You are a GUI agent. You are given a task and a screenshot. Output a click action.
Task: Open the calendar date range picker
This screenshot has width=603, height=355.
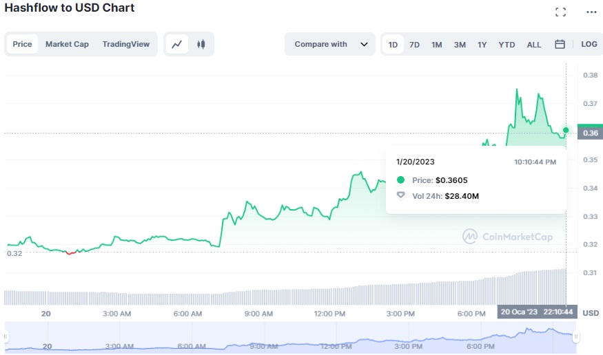click(x=560, y=45)
